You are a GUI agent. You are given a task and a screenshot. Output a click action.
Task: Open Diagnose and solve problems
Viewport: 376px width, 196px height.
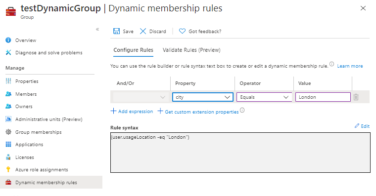click(x=48, y=53)
